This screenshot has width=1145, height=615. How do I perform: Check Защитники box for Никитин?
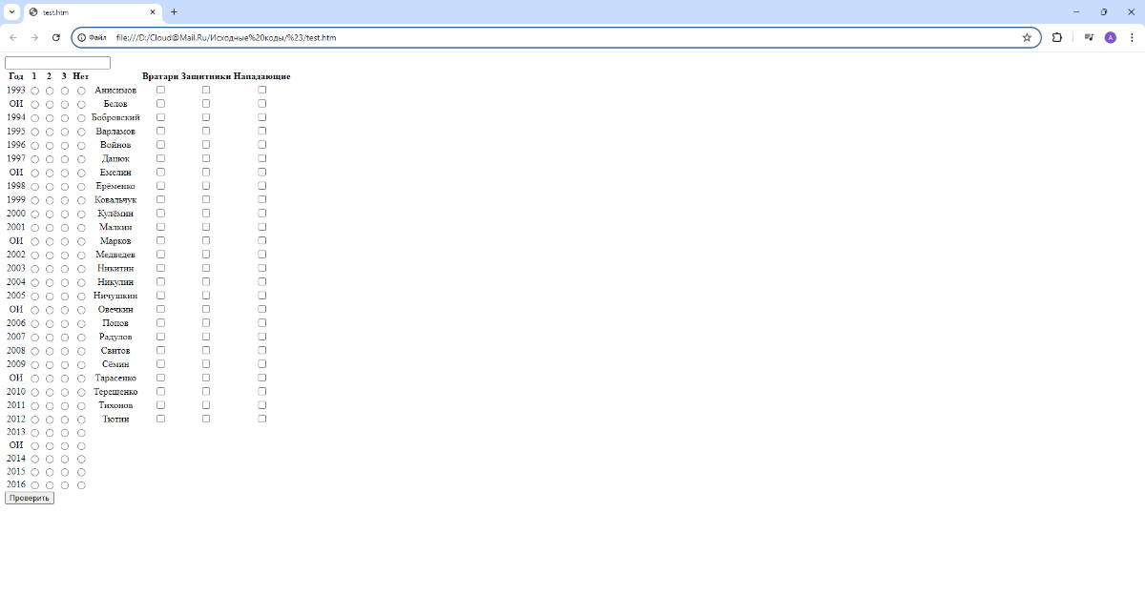pos(206,268)
